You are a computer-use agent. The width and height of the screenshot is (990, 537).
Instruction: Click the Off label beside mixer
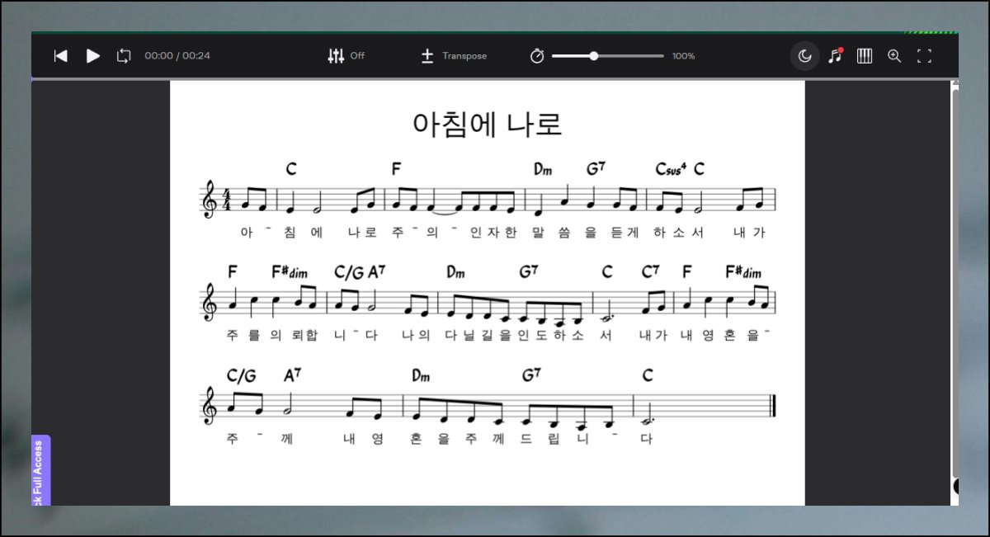[357, 56]
